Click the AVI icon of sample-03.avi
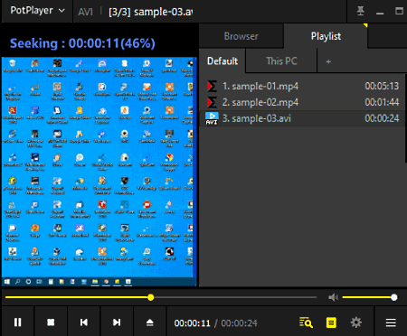This screenshot has width=407, height=336. 212,118
